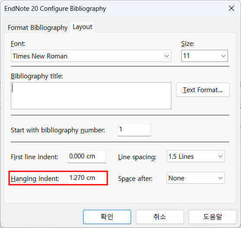The height and width of the screenshot is (228, 241).
Task: Click the Start with bibliography number field
Action: [134, 130]
